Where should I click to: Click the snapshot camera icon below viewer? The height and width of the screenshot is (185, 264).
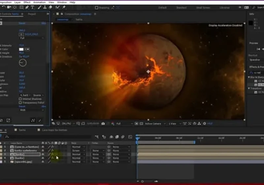[103, 124]
